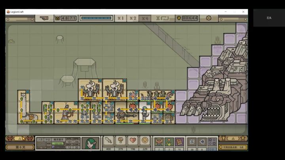Click the corner badge on alpaca tile

(x=28, y=92)
